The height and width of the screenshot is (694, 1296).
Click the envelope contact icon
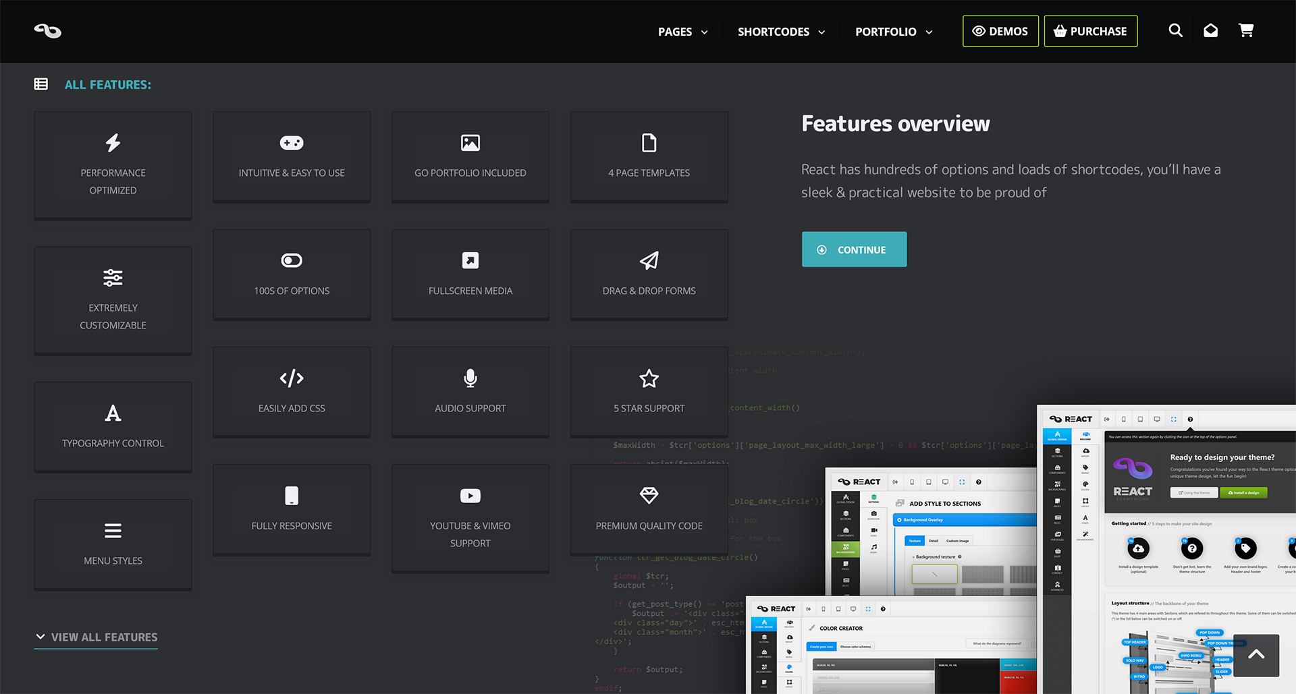pyautogui.click(x=1210, y=30)
